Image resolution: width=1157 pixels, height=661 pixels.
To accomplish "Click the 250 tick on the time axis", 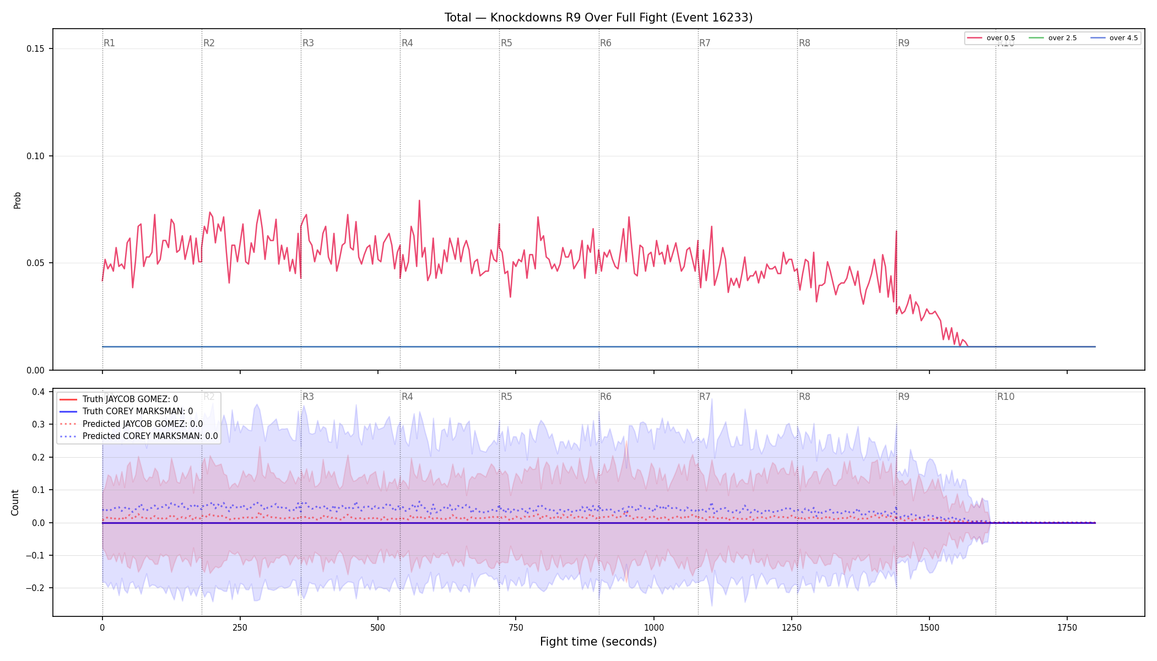I will (240, 627).
